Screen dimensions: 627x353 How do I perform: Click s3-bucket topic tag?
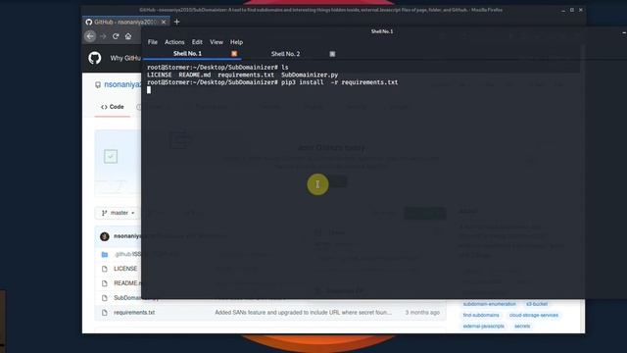[x=537, y=304]
